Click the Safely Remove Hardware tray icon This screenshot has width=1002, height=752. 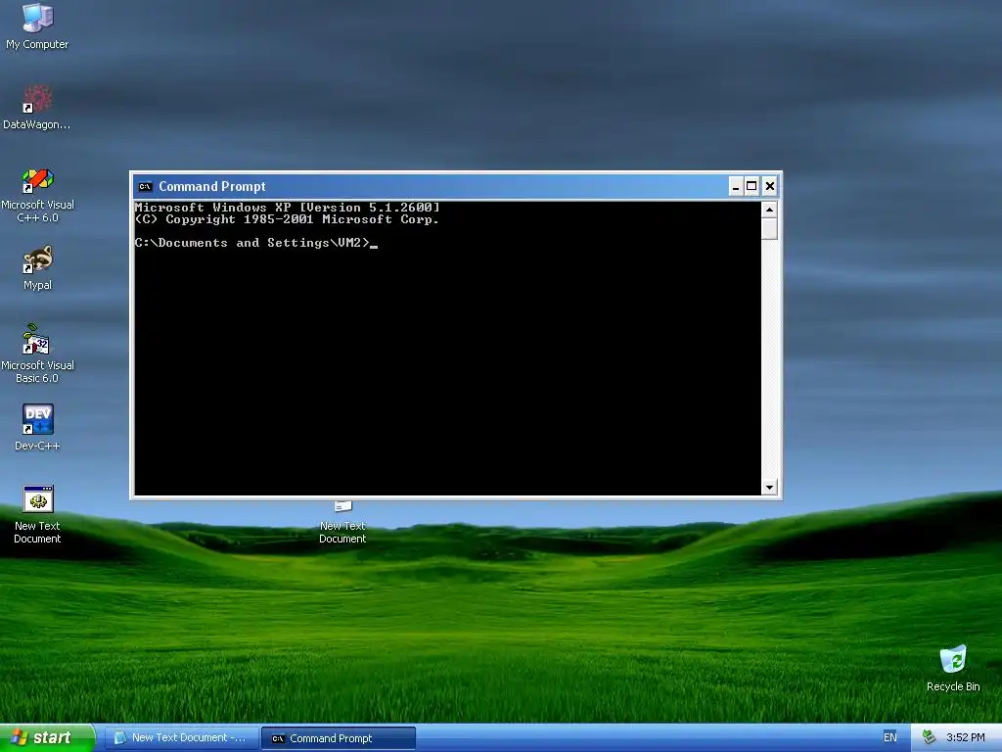click(x=929, y=737)
